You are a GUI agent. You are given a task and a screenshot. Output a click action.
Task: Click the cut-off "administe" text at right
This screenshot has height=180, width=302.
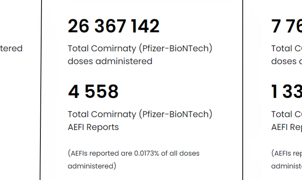(287, 166)
